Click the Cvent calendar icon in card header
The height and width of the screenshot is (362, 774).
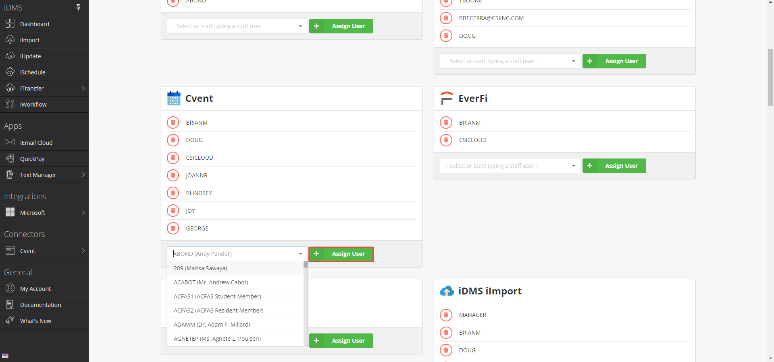pos(174,99)
